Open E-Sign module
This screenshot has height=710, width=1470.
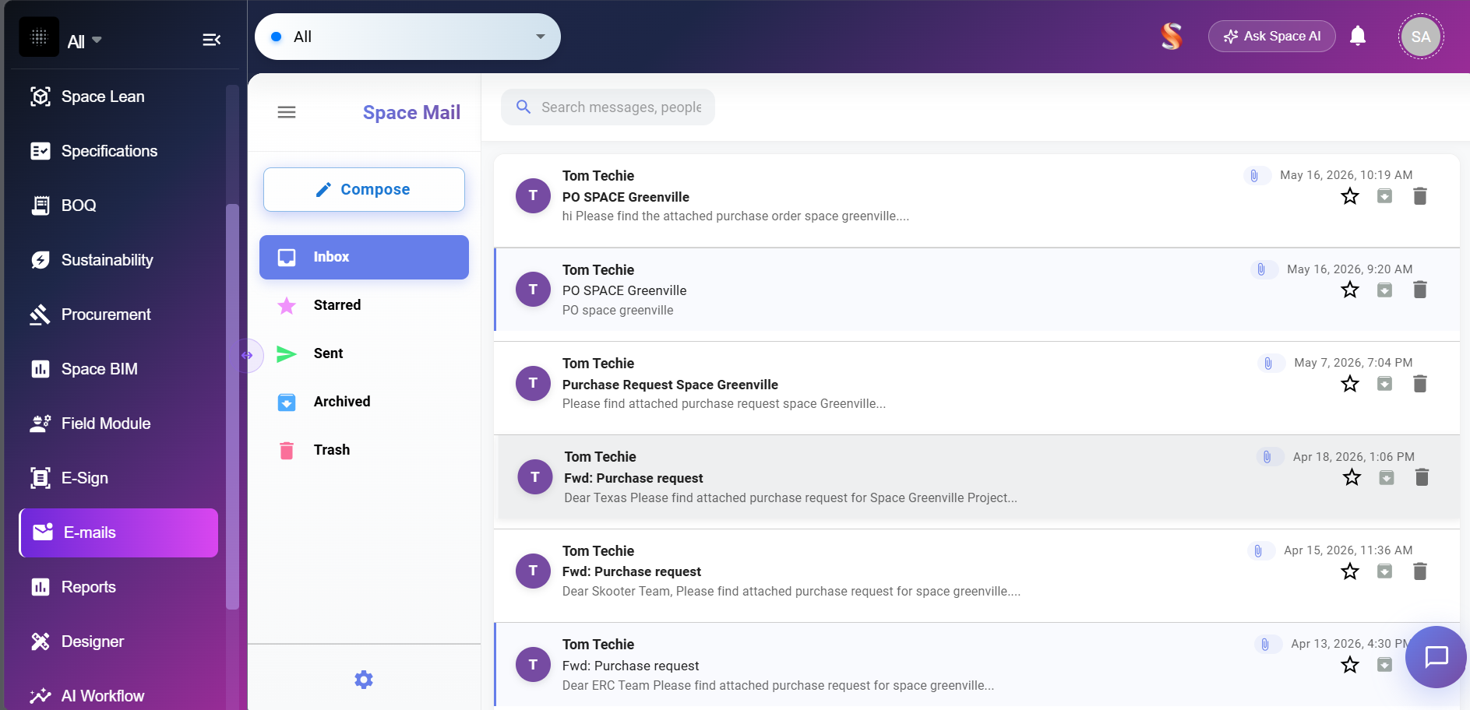[x=118, y=478]
